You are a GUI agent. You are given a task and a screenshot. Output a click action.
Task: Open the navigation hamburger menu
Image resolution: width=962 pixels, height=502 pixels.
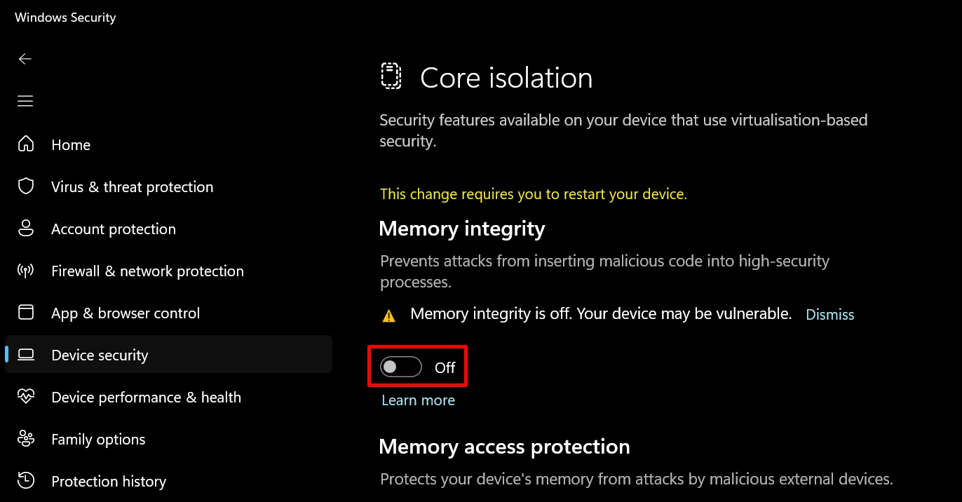25,101
